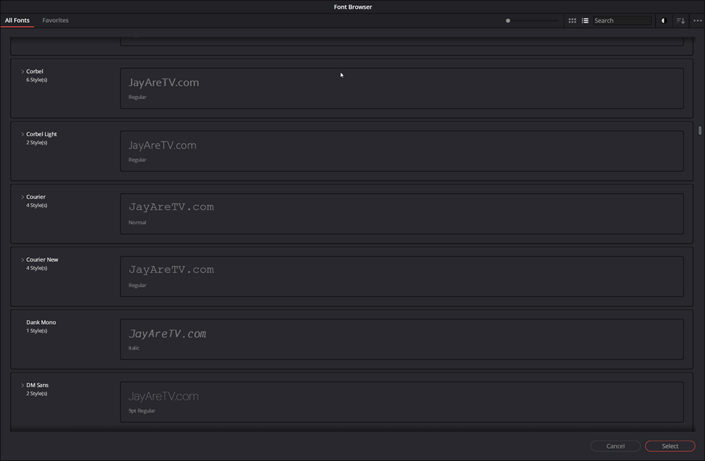Open the sort order options
705x461 pixels.
680,21
